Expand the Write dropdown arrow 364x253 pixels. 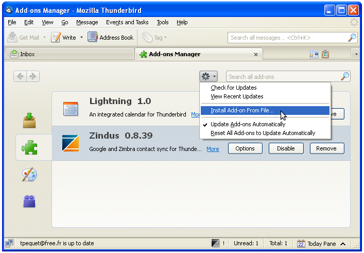(81, 37)
